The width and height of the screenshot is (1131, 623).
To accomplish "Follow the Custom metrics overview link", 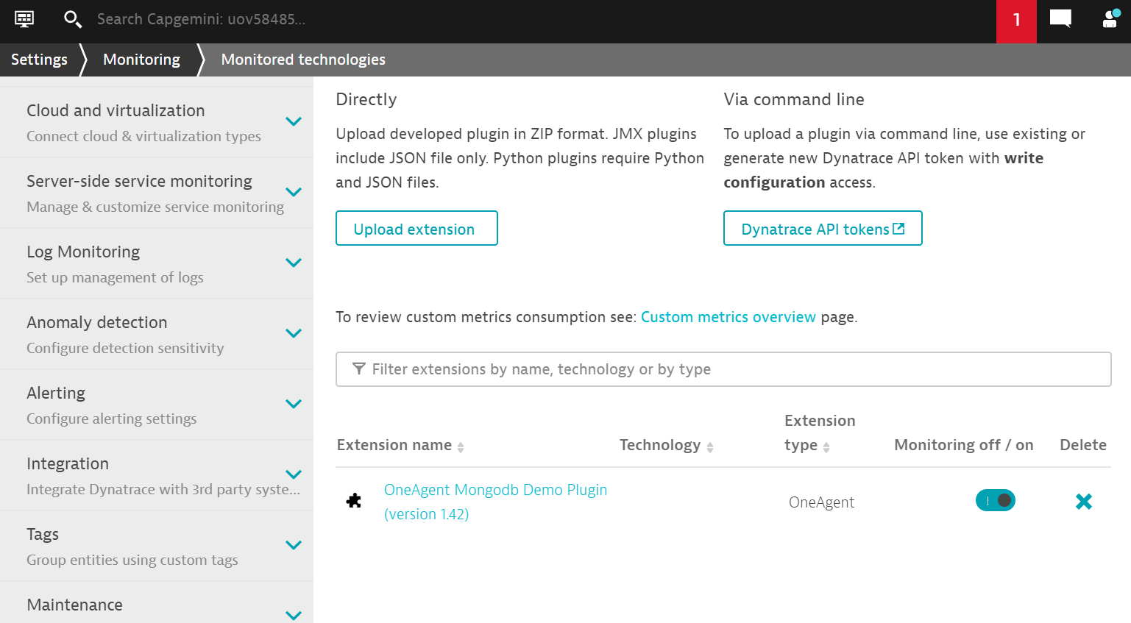I will [728, 317].
